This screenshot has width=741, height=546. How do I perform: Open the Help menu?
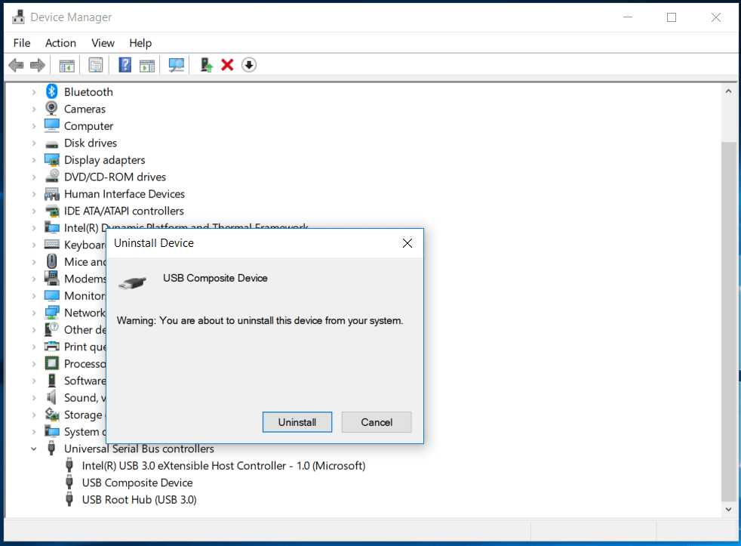(140, 43)
